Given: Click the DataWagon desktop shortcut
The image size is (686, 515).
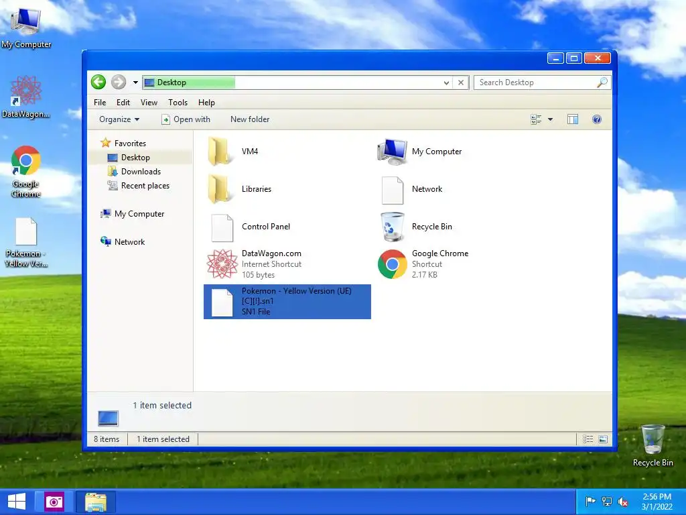Looking at the screenshot, I should pyautogui.click(x=26, y=97).
